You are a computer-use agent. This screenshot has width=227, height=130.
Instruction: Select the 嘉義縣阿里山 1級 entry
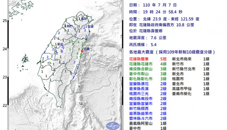click(x=148, y=124)
